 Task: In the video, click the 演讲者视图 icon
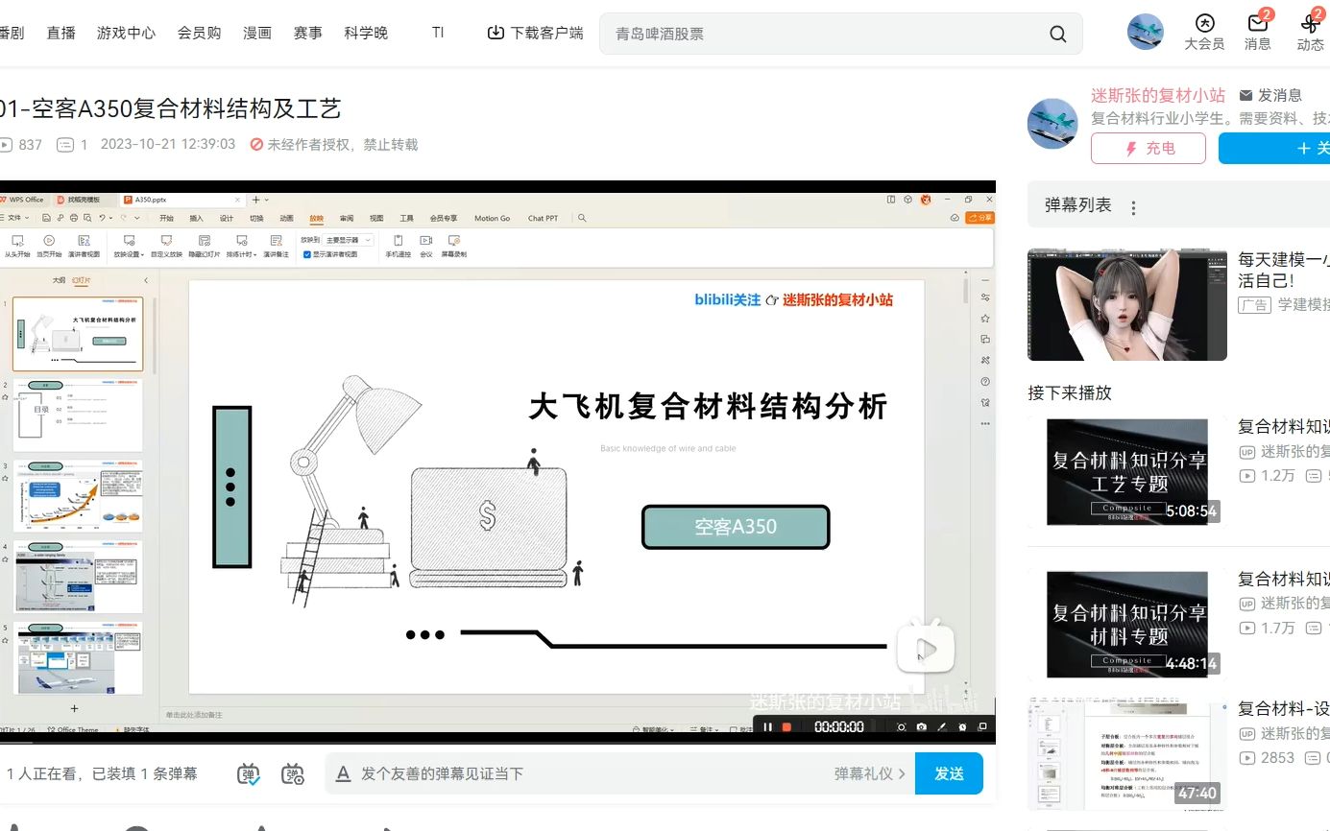tap(84, 246)
